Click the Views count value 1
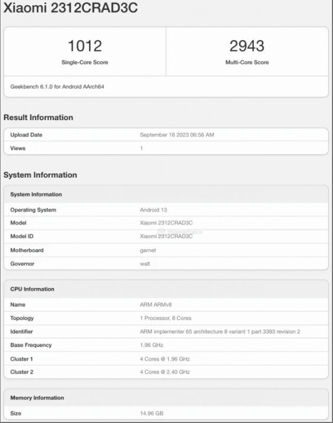Screen dimensions: 333x423 pos(142,148)
